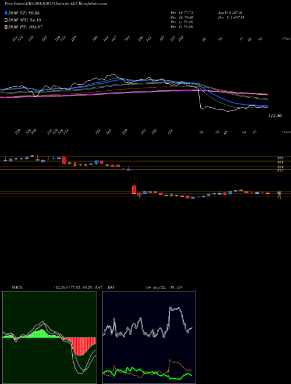Click the white DOW MT legend swatch
Image resolution: width=291 pixels, height=384 pixels.
coord(6,20)
